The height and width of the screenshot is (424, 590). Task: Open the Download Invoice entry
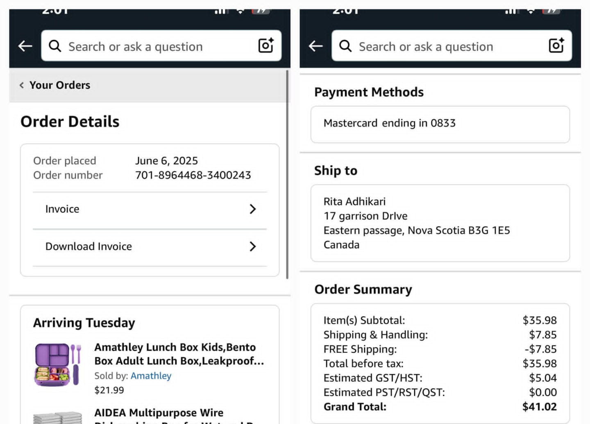(x=150, y=246)
